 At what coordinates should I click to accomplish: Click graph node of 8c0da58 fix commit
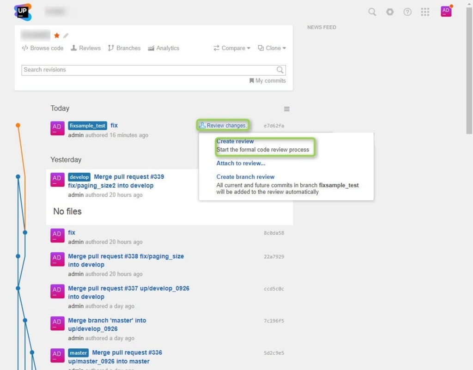(x=25, y=232)
